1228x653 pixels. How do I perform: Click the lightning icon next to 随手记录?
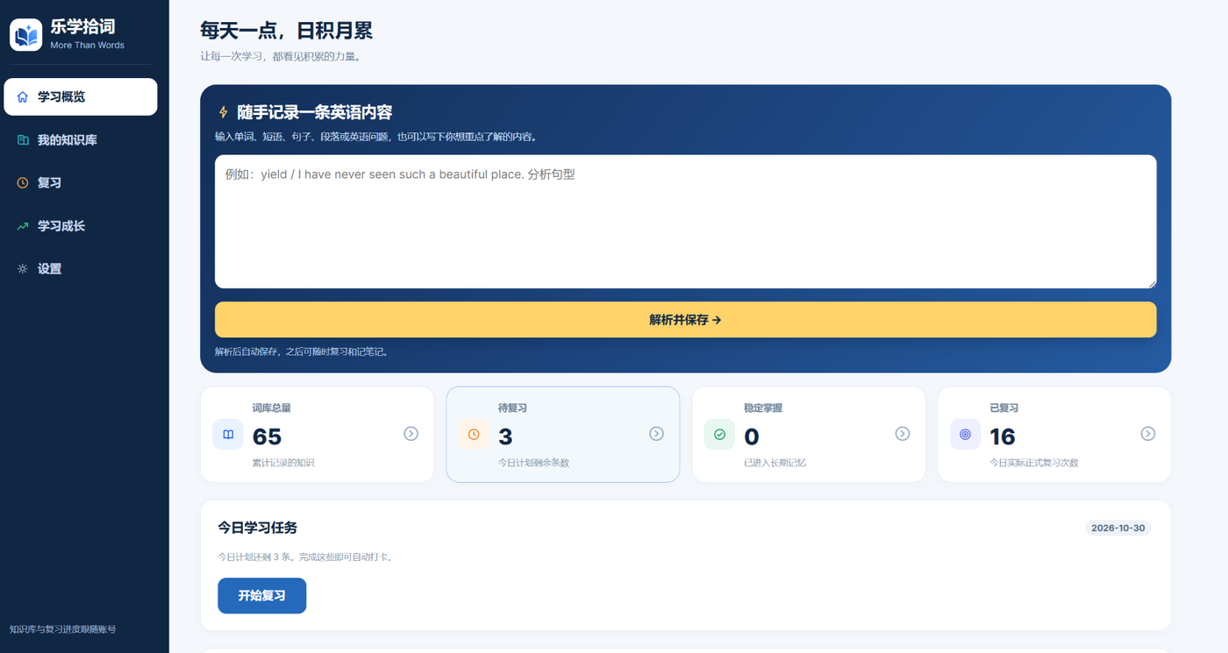tap(223, 112)
